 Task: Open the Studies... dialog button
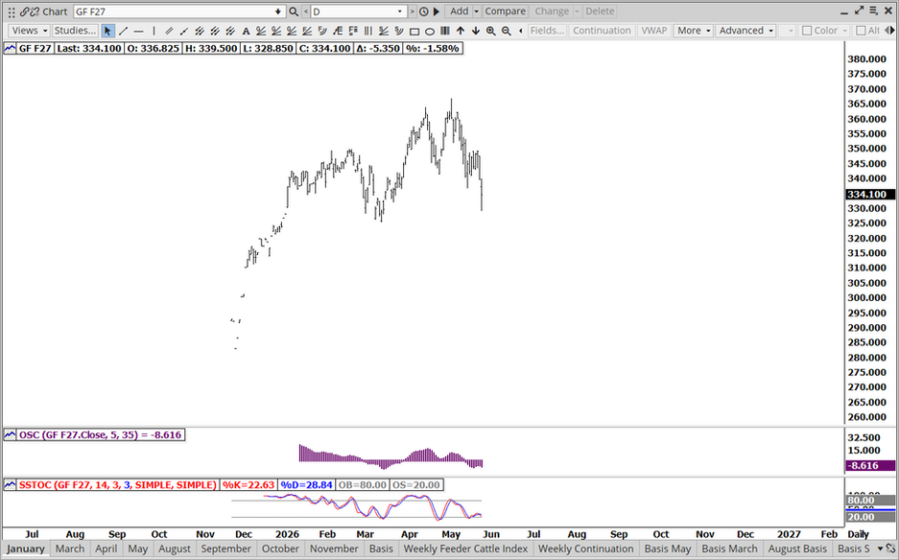(x=75, y=31)
